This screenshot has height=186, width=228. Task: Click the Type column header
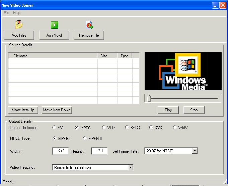[x=125, y=56]
